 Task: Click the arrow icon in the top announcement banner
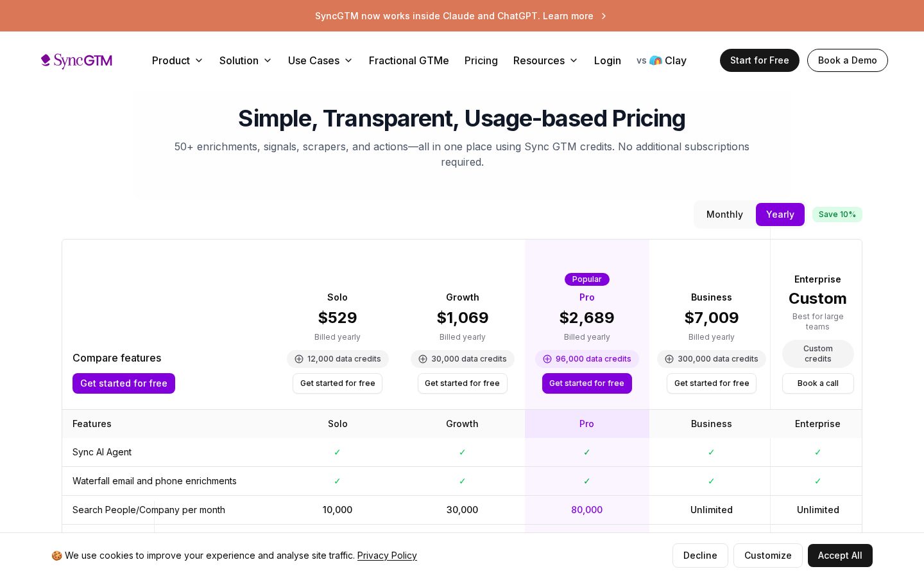click(604, 16)
